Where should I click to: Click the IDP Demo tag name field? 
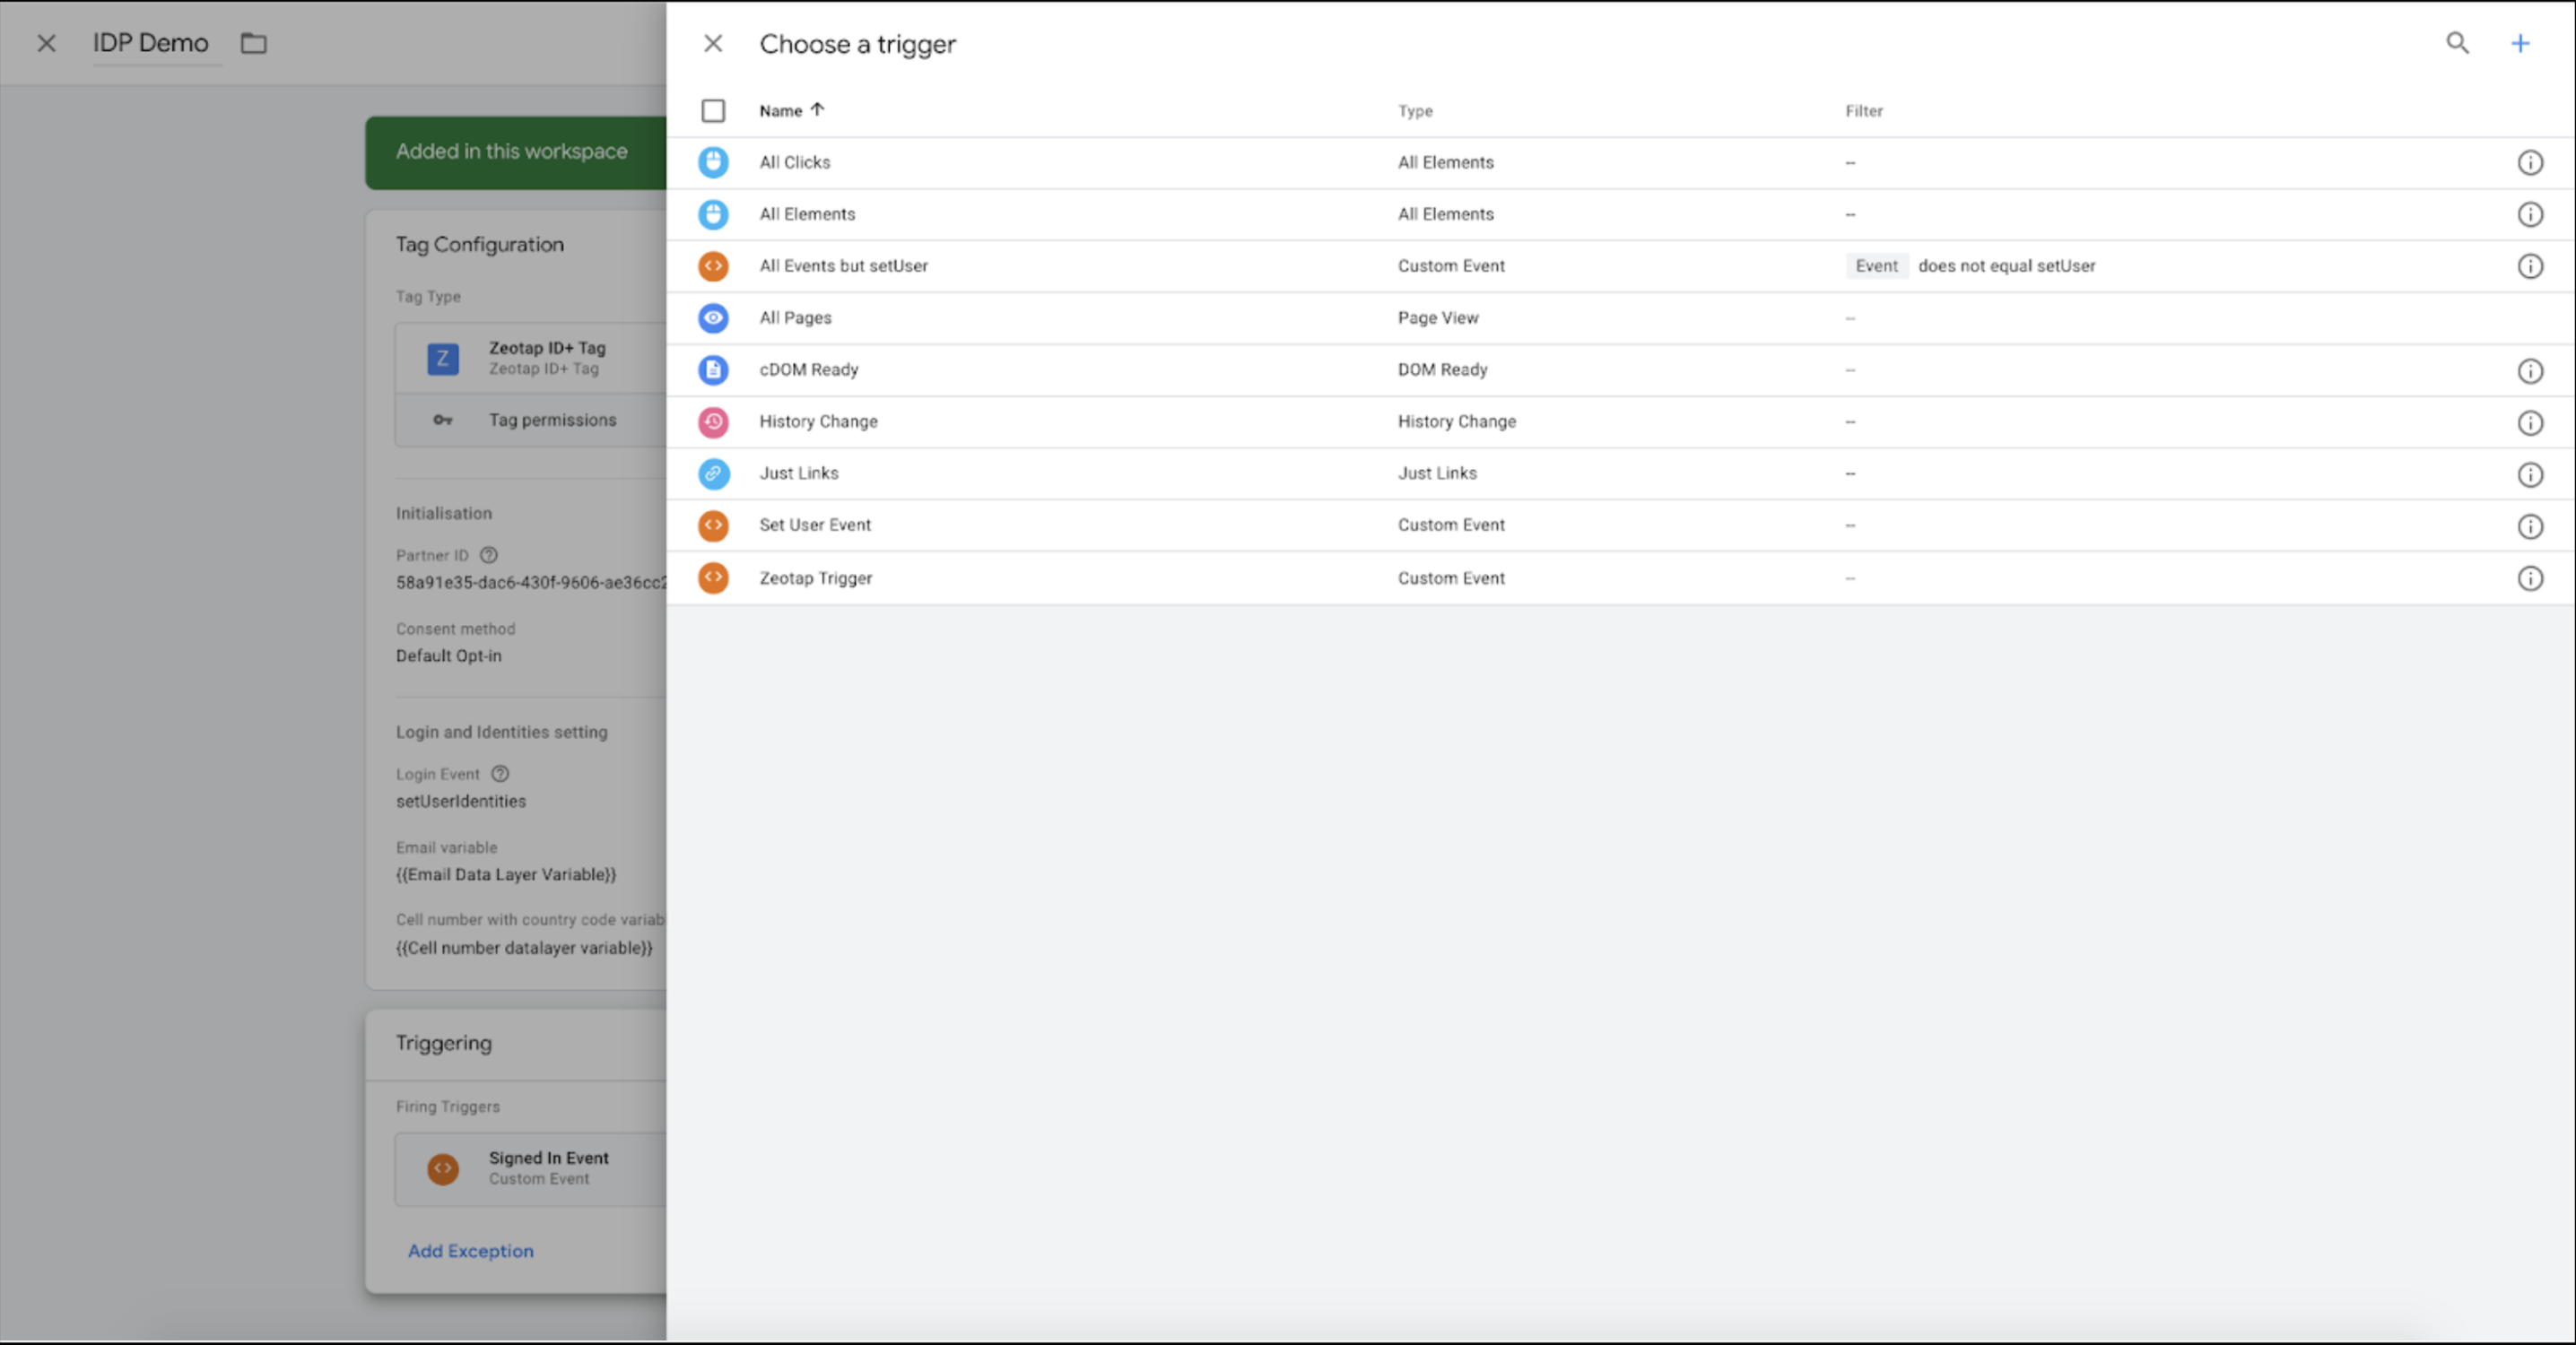click(151, 43)
